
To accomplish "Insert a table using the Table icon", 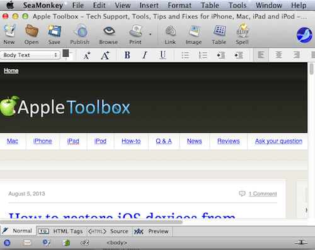I will click(219, 31).
